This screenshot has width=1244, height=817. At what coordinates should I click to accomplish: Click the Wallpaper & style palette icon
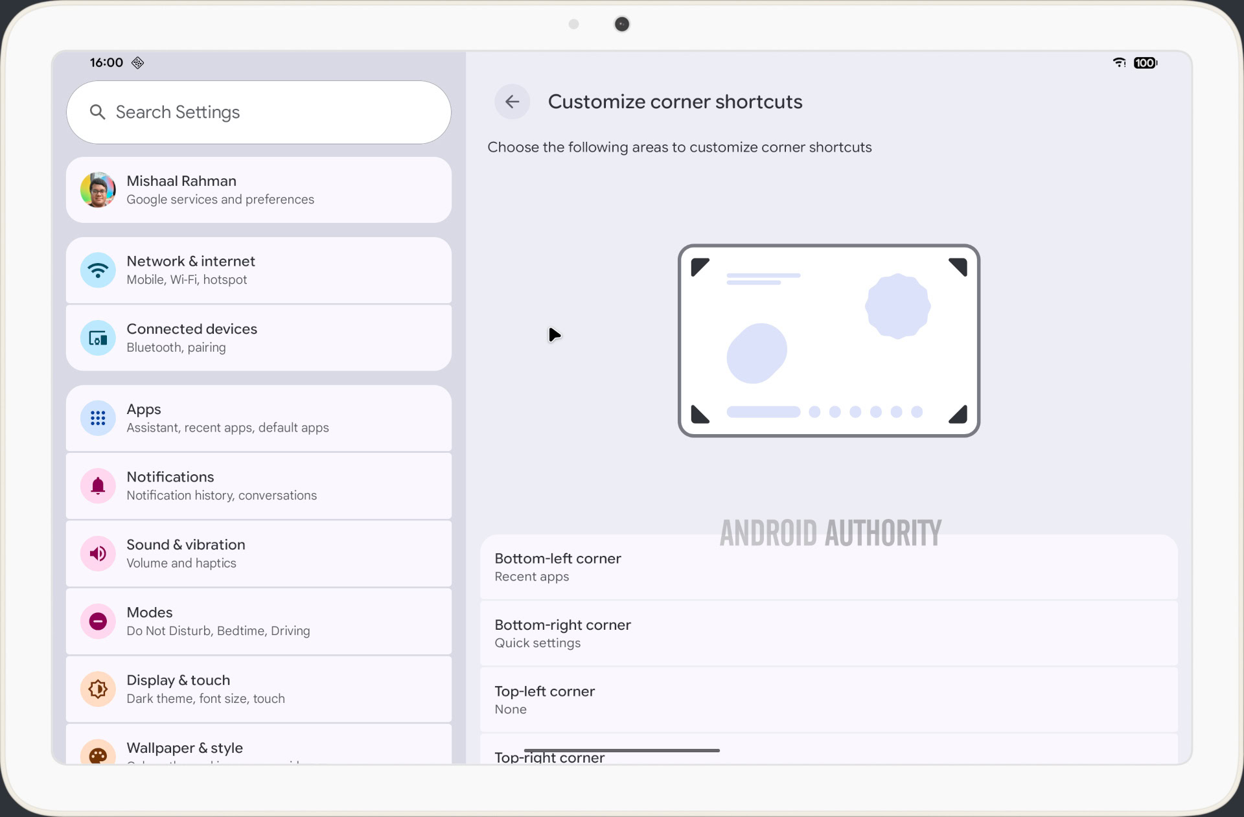pos(98,755)
